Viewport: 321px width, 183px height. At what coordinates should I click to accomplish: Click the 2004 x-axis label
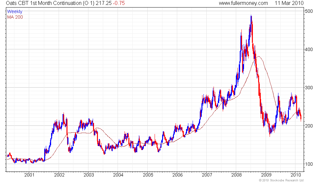click(x=118, y=175)
